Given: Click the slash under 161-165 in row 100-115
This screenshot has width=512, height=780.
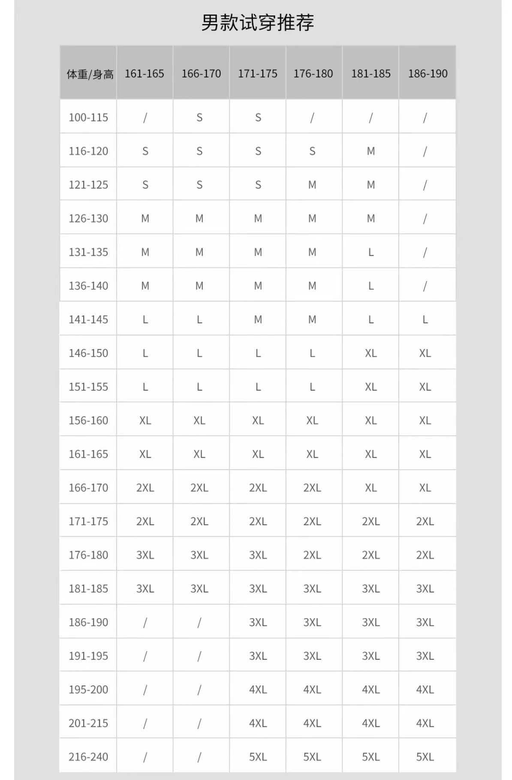Looking at the screenshot, I should (145, 118).
